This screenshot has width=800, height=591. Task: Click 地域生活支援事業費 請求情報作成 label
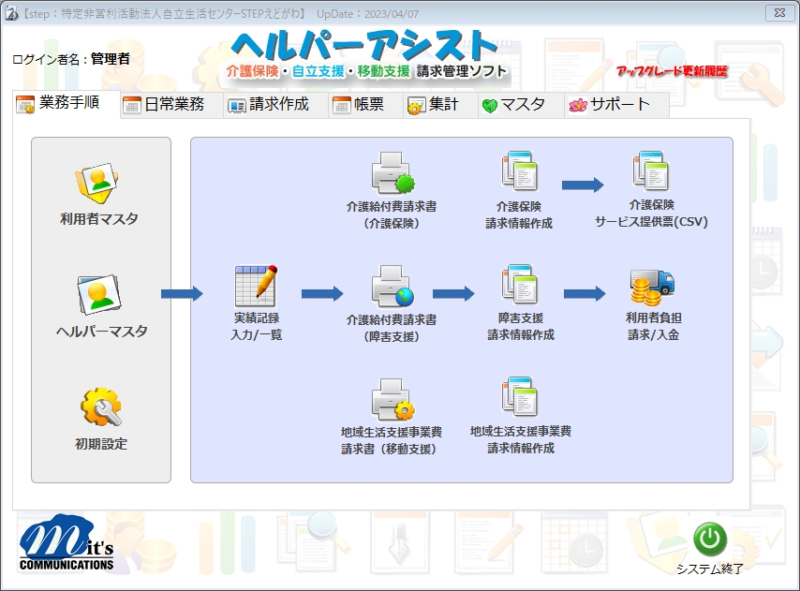pyautogui.click(x=521, y=439)
